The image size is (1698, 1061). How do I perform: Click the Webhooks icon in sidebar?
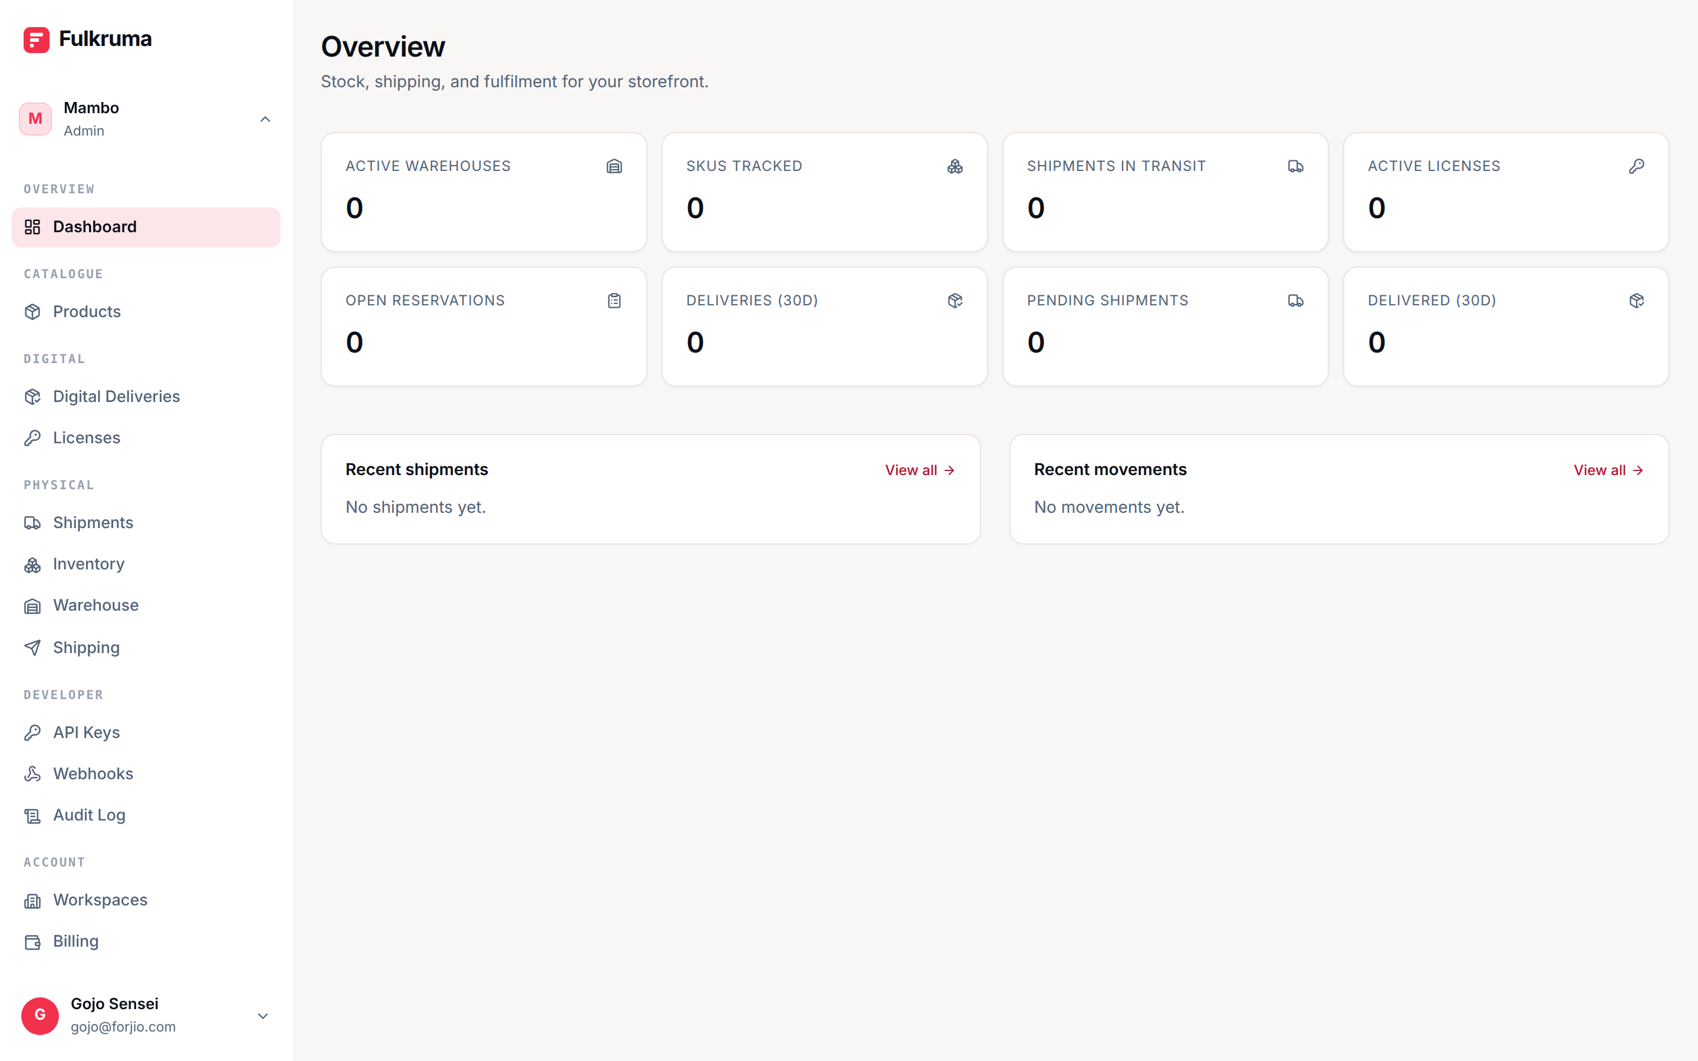(32, 773)
